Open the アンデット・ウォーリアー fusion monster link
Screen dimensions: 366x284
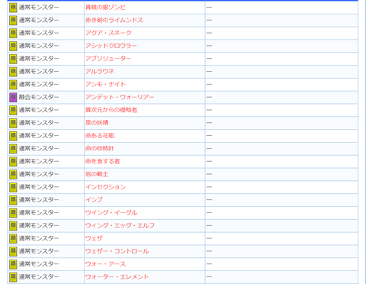(120, 97)
